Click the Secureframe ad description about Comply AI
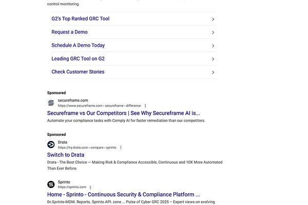This screenshot has width=308, height=205. (x=126, y=120)
